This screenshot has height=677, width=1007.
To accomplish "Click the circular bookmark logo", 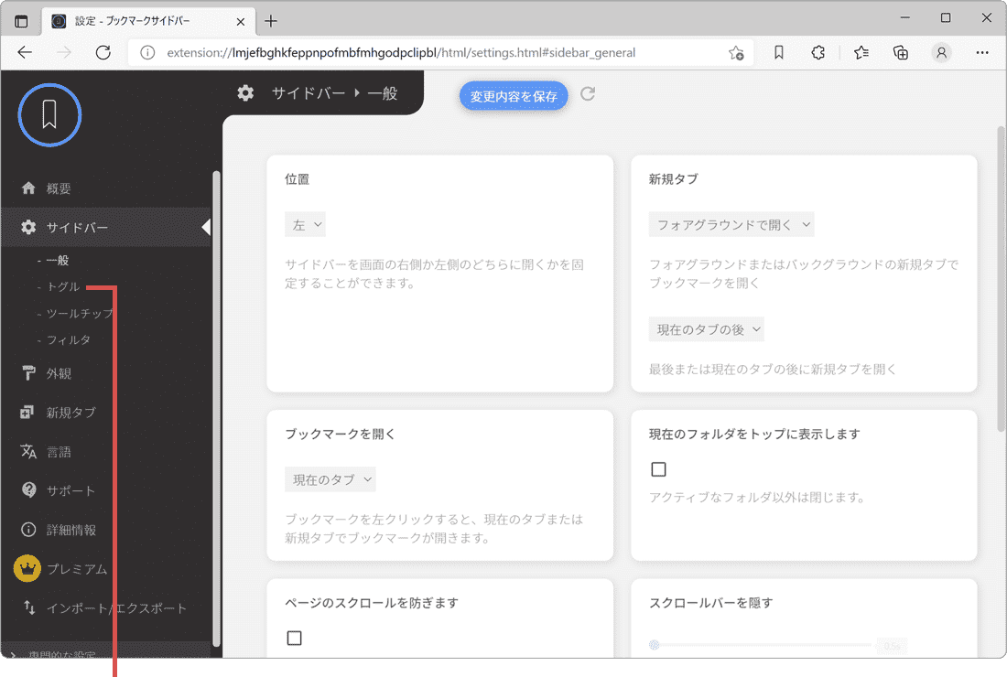I will click(49, 115).
